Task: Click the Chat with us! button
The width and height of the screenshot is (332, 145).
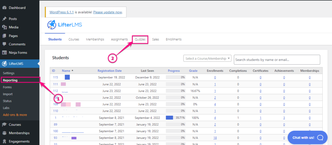Action: [x=308, y=138]
